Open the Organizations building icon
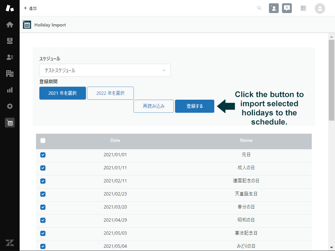This screenshot has height=251, width=335. pos(10,74)
